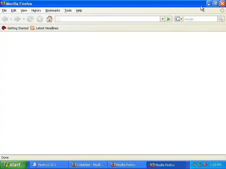
Task: Open the File menu
Action: 4,10
